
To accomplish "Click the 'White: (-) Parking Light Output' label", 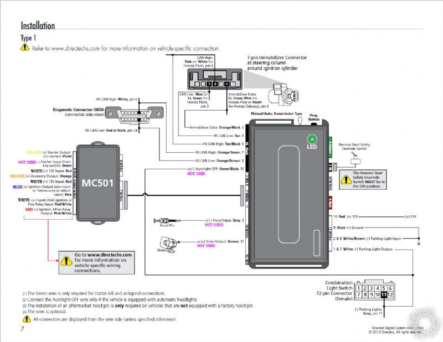I will (x=363, y=249).
